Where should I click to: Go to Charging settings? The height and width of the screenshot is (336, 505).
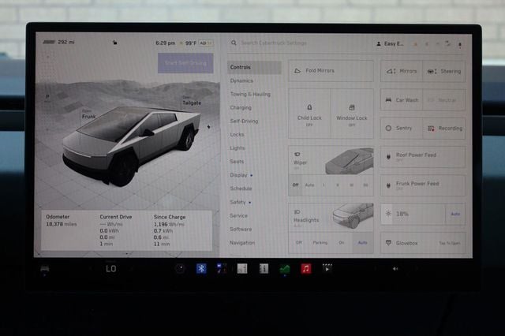pos(241,108)
